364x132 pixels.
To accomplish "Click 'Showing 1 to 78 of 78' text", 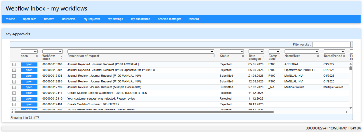I will [x=25, y=117].
